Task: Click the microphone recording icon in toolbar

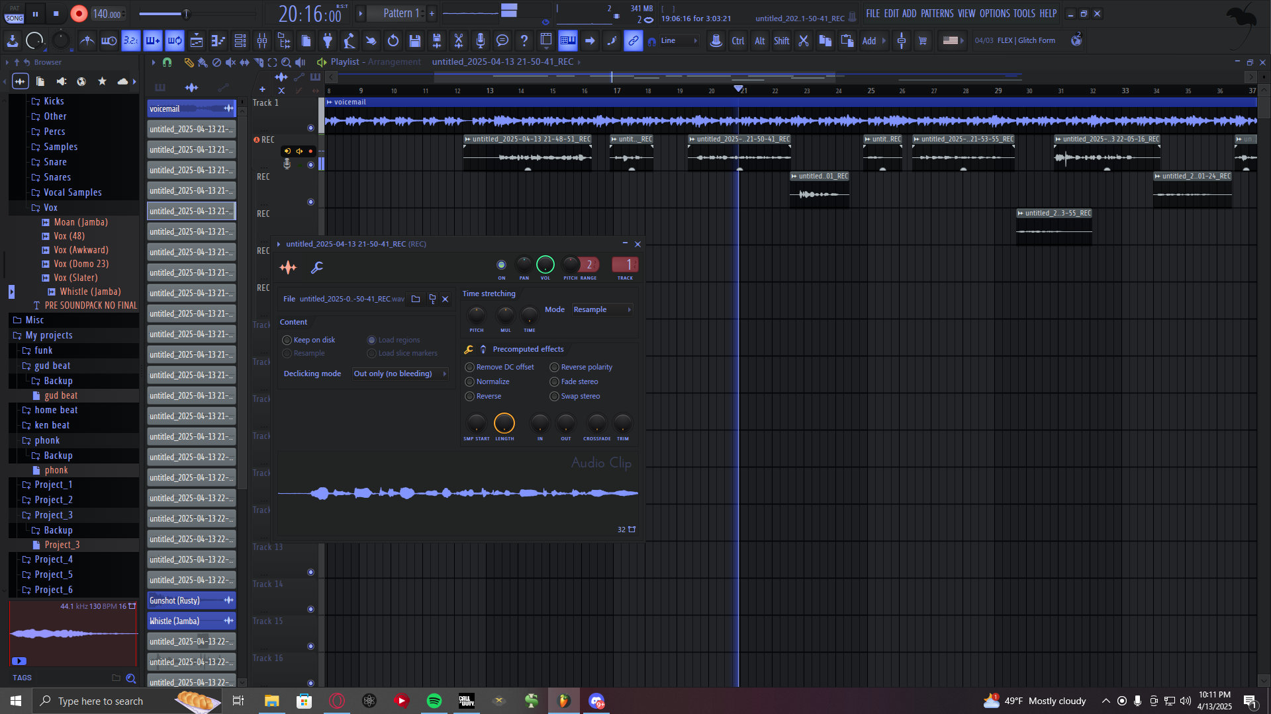Action: tap(481, 41)
